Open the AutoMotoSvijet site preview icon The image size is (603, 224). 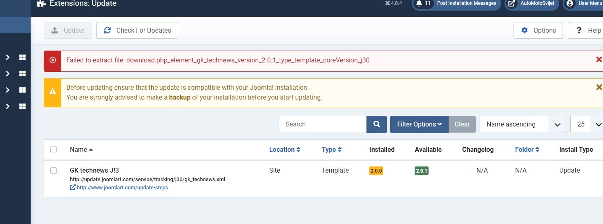511,3
